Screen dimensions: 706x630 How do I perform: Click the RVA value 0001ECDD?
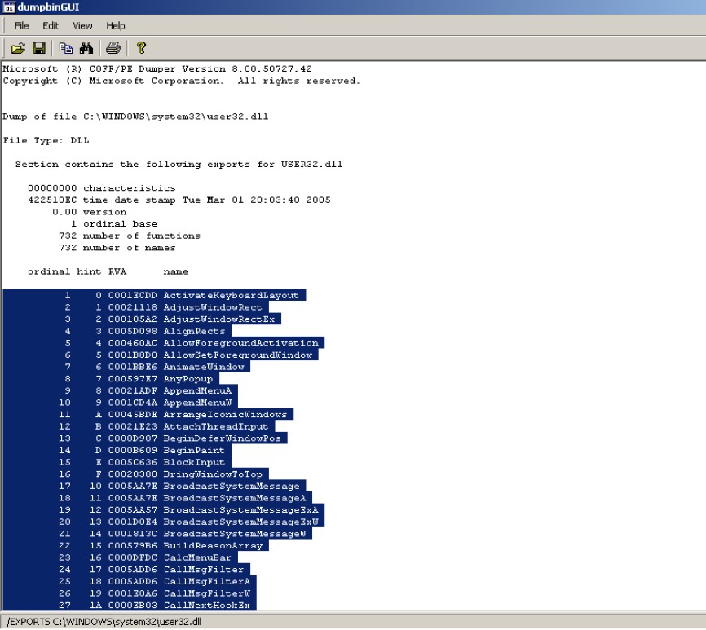click(x=132, y=295)
